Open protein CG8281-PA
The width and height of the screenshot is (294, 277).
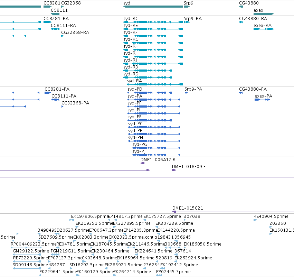(57, 89)
